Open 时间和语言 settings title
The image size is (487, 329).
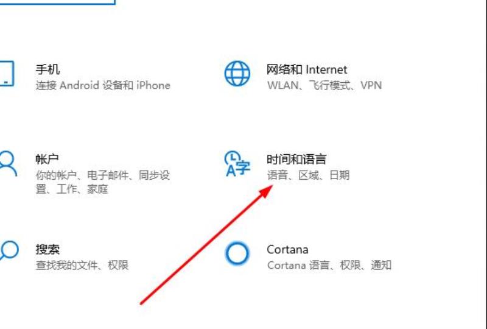pos(296,159)
